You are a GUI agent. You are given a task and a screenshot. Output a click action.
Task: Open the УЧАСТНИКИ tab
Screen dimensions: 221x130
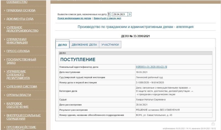(110, 45)
